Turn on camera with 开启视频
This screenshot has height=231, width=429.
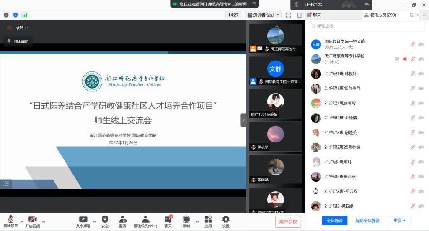33,219
